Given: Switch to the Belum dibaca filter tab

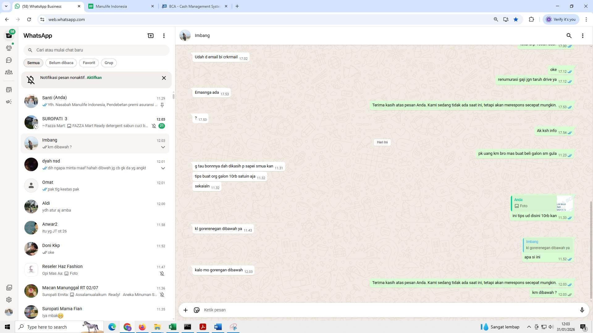Looking at the screenshot, I should pyautogui.click(x=61, y=63).
